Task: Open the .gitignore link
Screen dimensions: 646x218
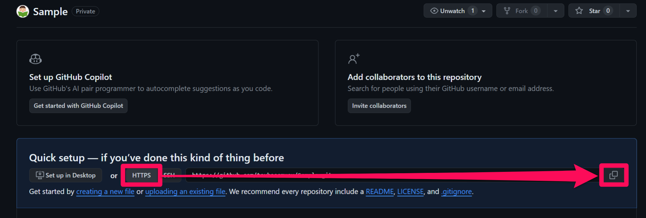Action: click(x=457, y=191)
